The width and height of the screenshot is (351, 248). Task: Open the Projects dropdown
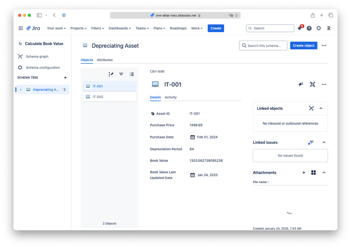pos(79,28)
